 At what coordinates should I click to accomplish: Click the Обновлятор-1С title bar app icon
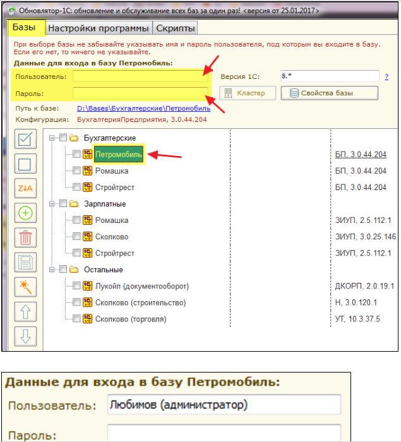click(12, 11)
